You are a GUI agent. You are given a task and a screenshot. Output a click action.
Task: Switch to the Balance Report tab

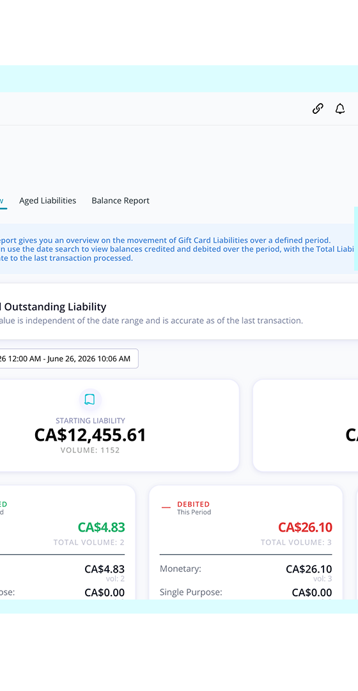click(x=120, y=200)
